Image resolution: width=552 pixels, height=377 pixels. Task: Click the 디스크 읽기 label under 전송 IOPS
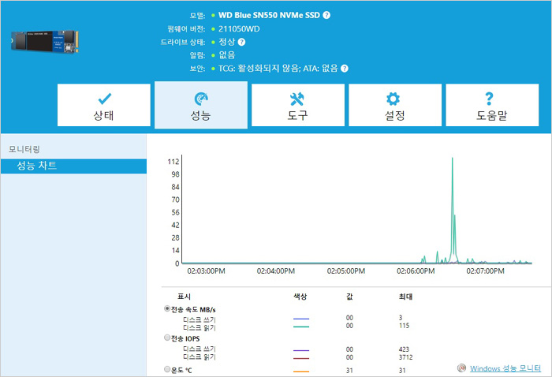(200, 357)
